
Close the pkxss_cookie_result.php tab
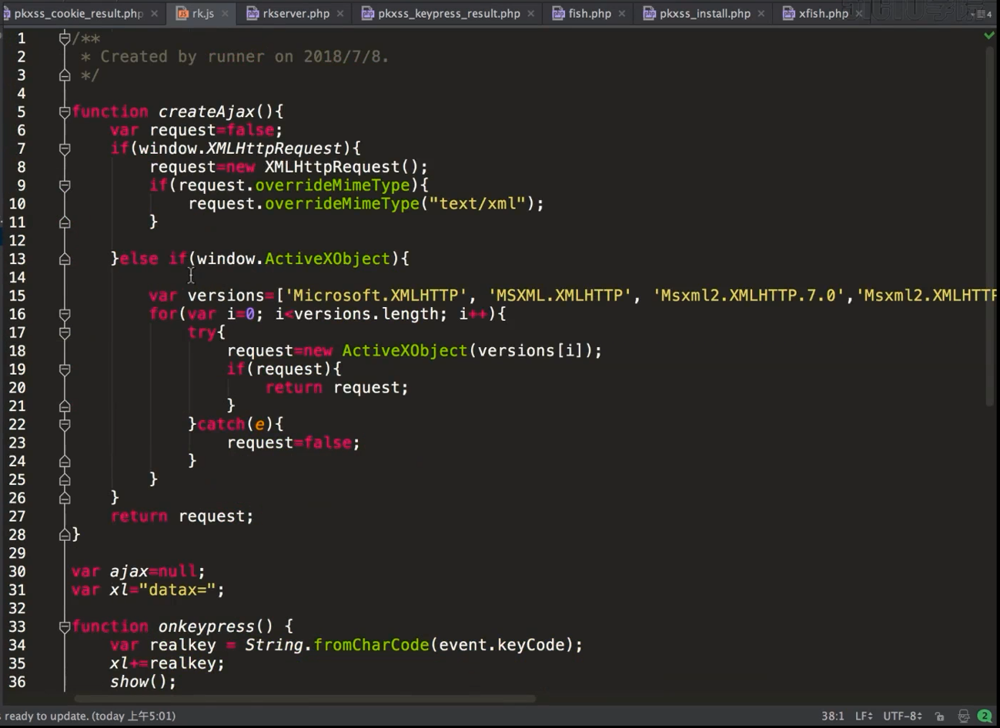coord(155,14)
